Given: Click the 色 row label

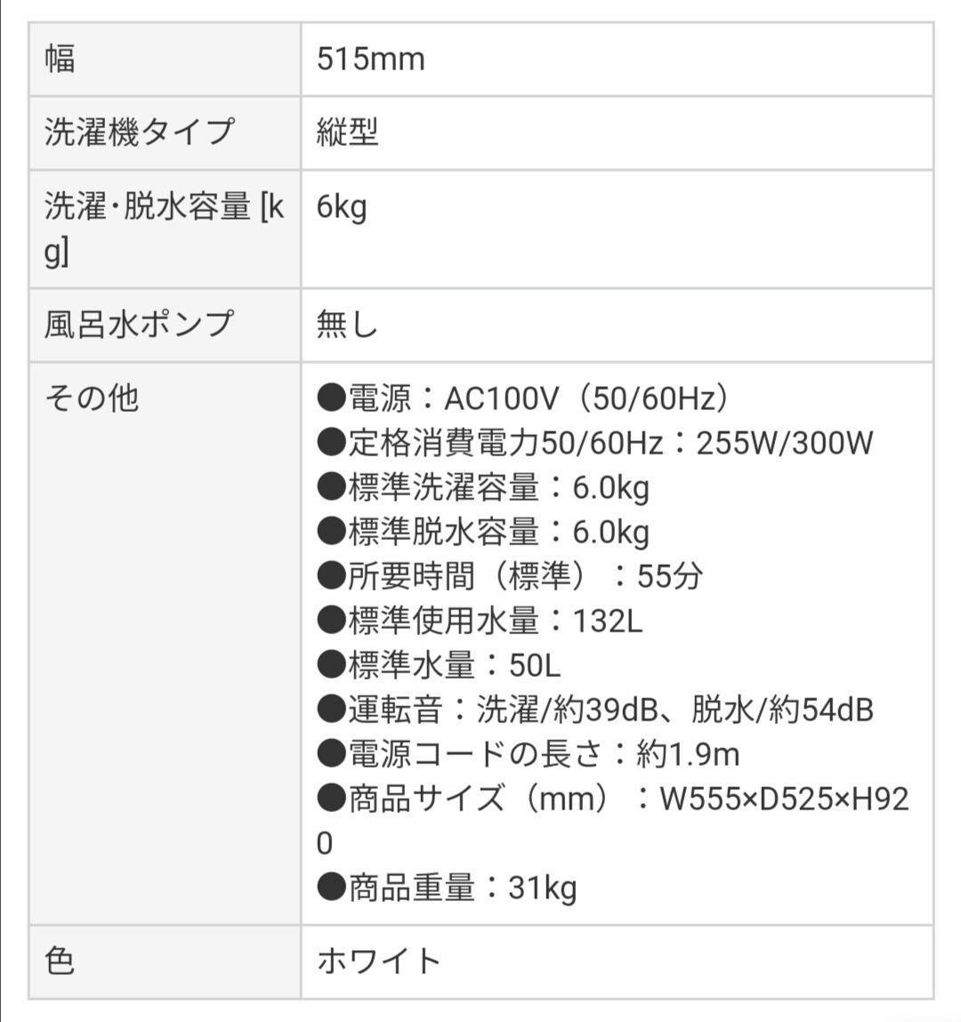Looking at the screenshot, I should 60,961.
